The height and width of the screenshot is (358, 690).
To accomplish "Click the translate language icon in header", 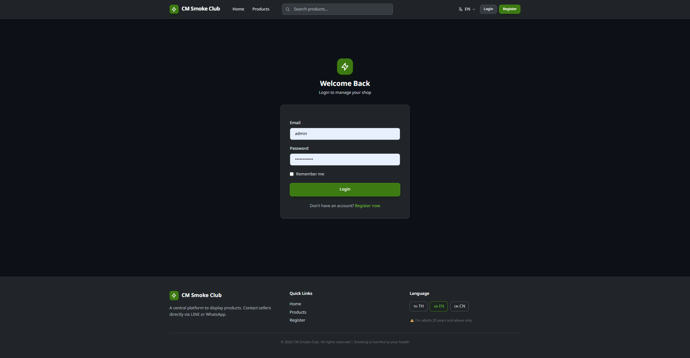I will tap(460, 9).
